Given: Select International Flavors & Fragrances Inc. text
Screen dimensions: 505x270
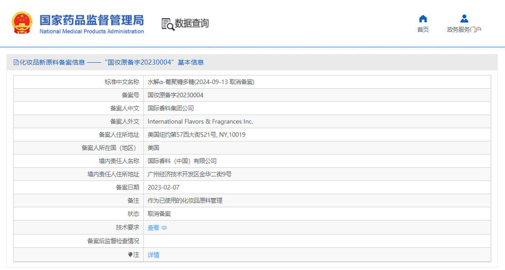Looking at the screenshot, I should pyautogui.click(x=200, y=121).
